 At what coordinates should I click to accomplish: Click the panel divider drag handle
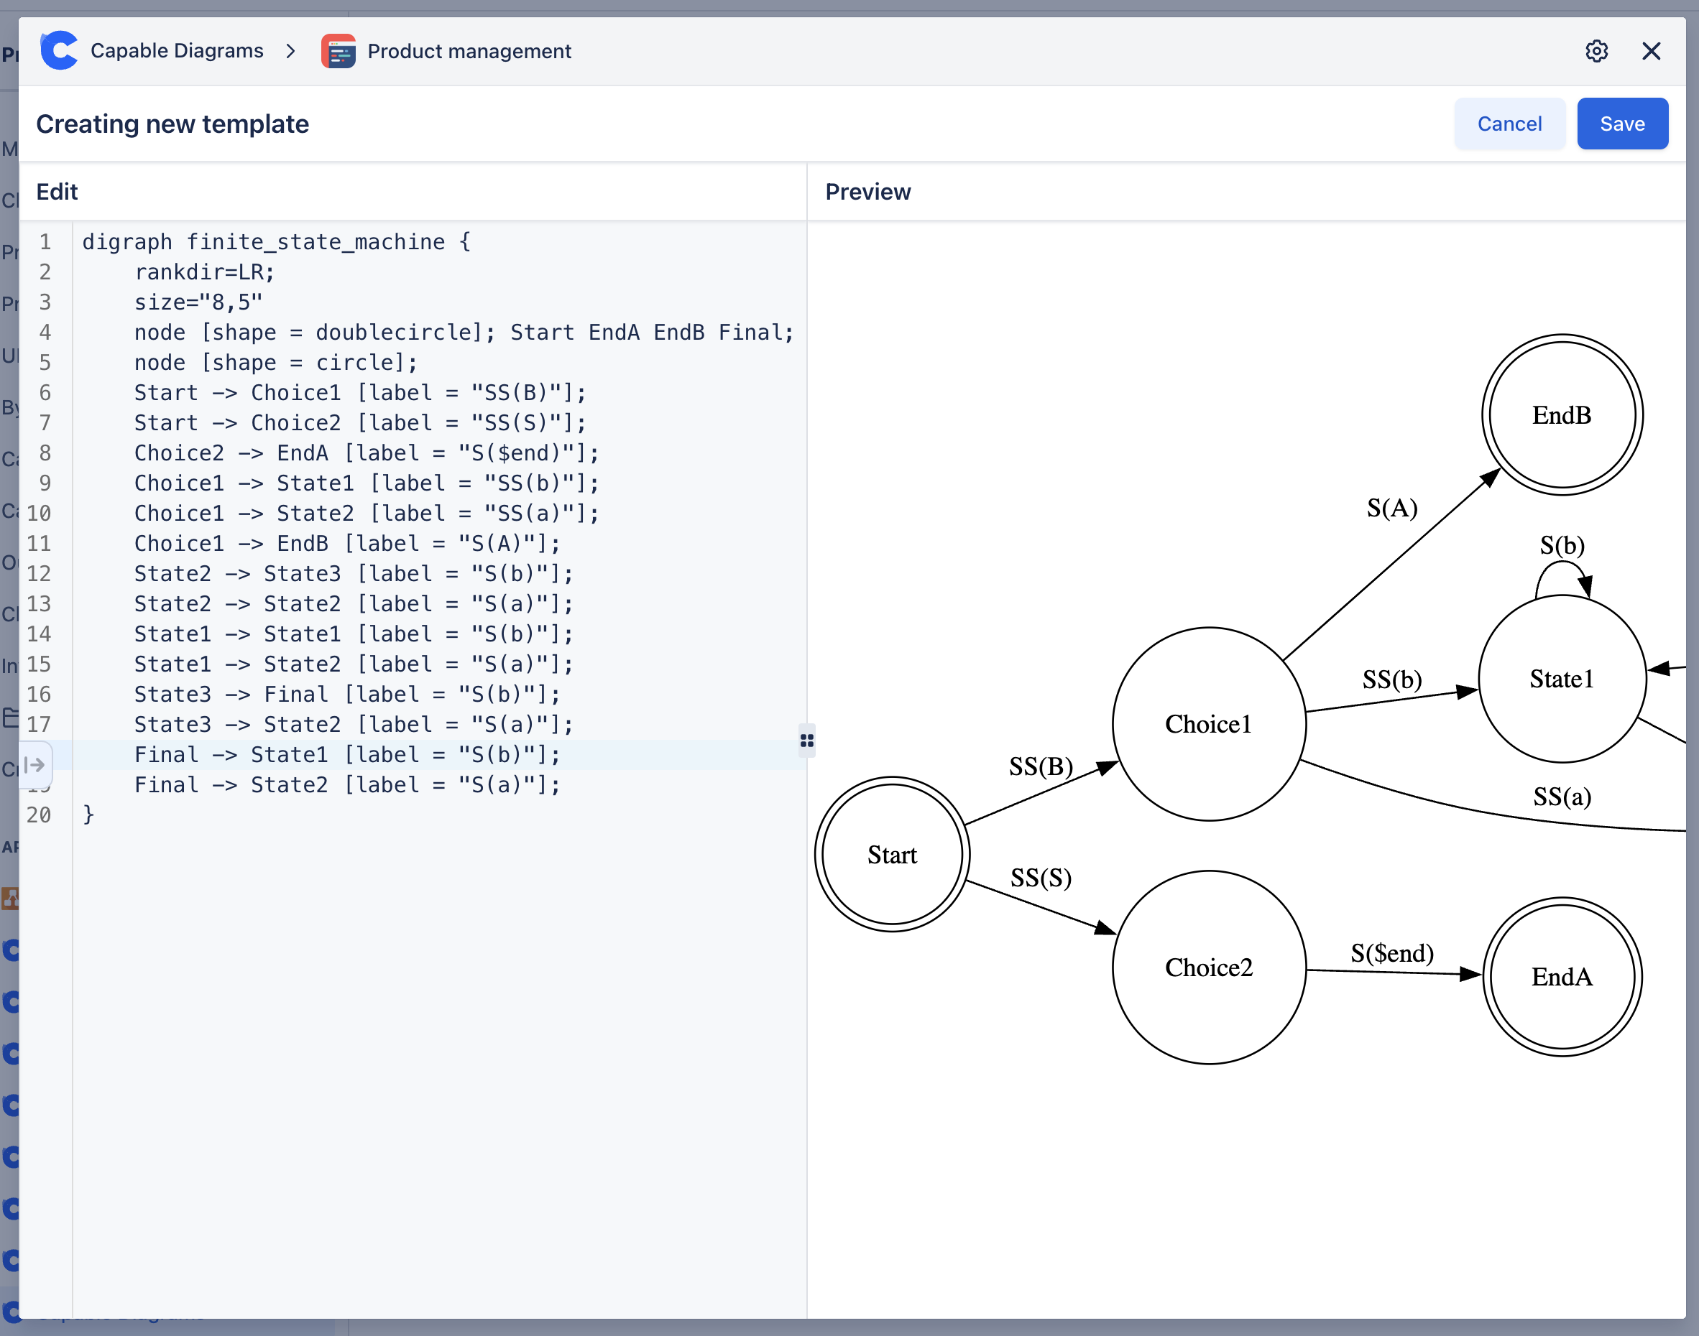point(807,740)
